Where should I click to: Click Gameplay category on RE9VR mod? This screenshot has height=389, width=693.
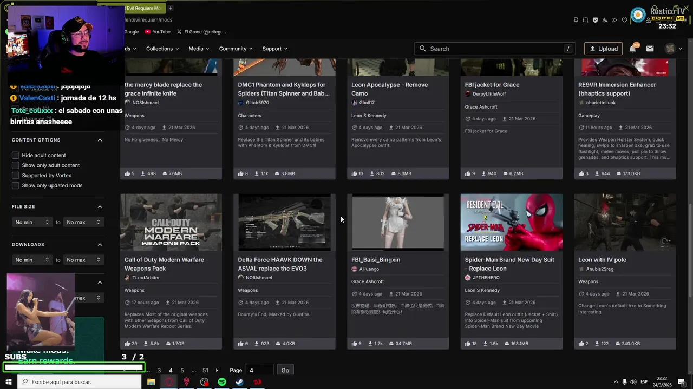[x=589, y=116]
